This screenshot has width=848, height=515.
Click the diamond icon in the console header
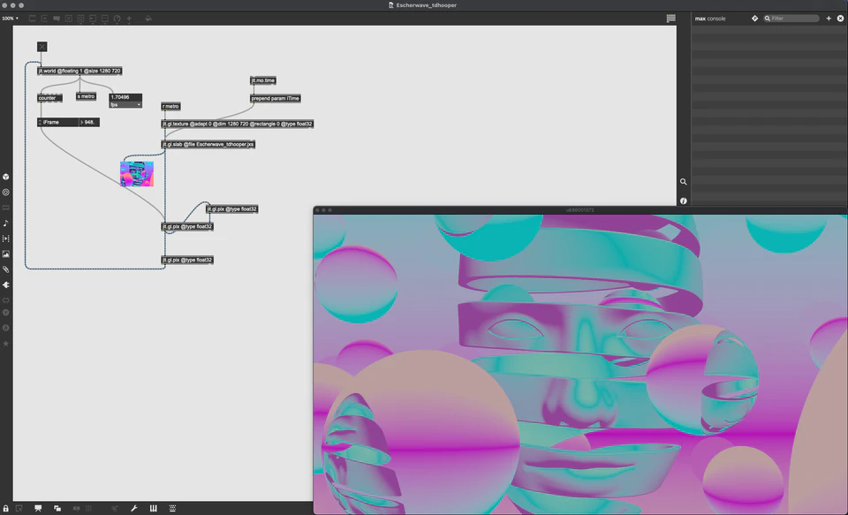pyautogui.click(x=755, y=19)
